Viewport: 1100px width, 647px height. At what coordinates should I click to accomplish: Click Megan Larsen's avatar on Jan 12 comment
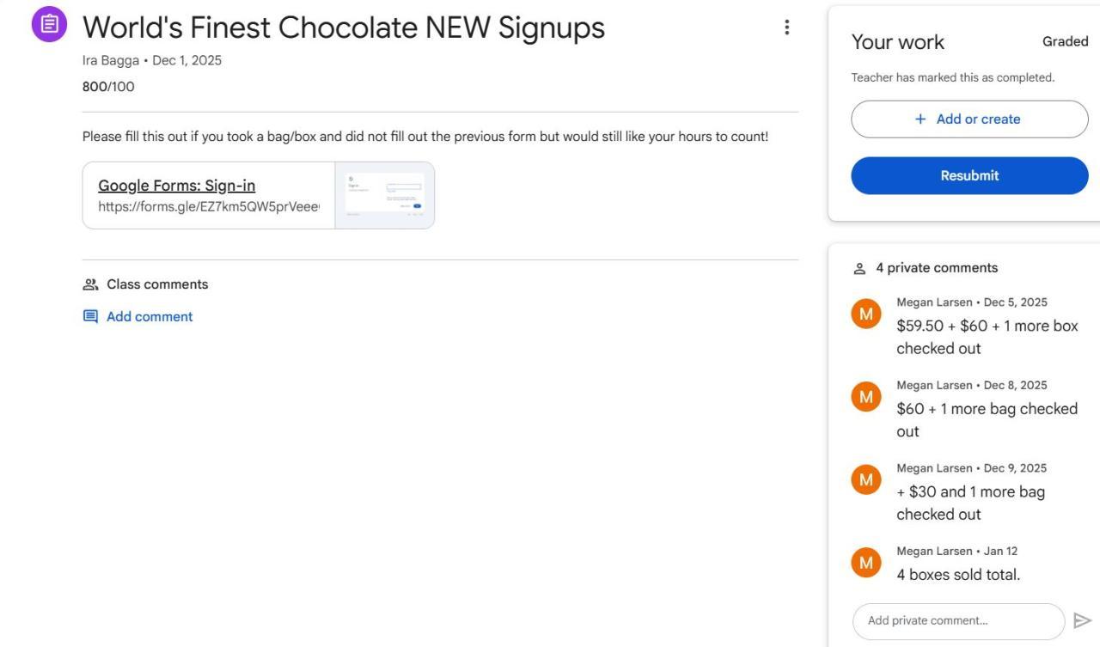866,563
